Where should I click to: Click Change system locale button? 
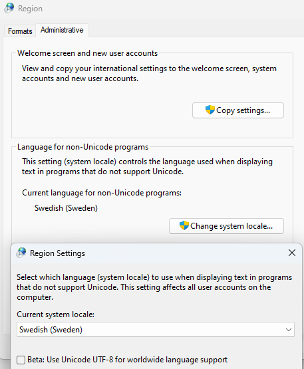[x=226, y=226]
